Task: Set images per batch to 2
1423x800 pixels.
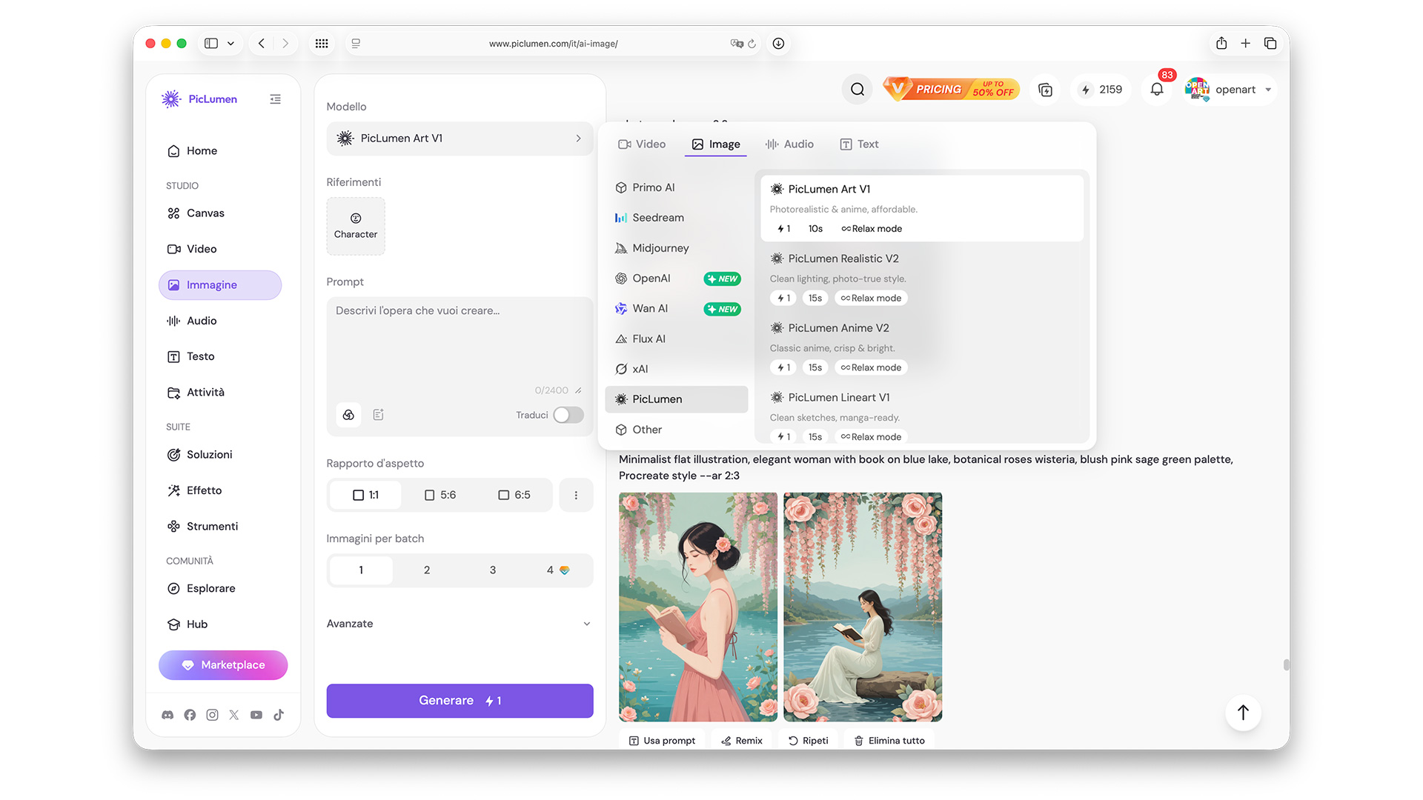Action: click(427, 570)
